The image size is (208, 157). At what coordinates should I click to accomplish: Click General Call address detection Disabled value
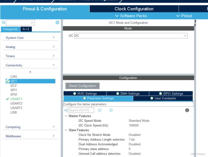(x=134, y=154)
